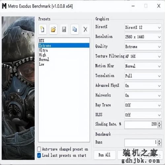Select the Ultra preset

pyautogui.click(x=64, y=50)
